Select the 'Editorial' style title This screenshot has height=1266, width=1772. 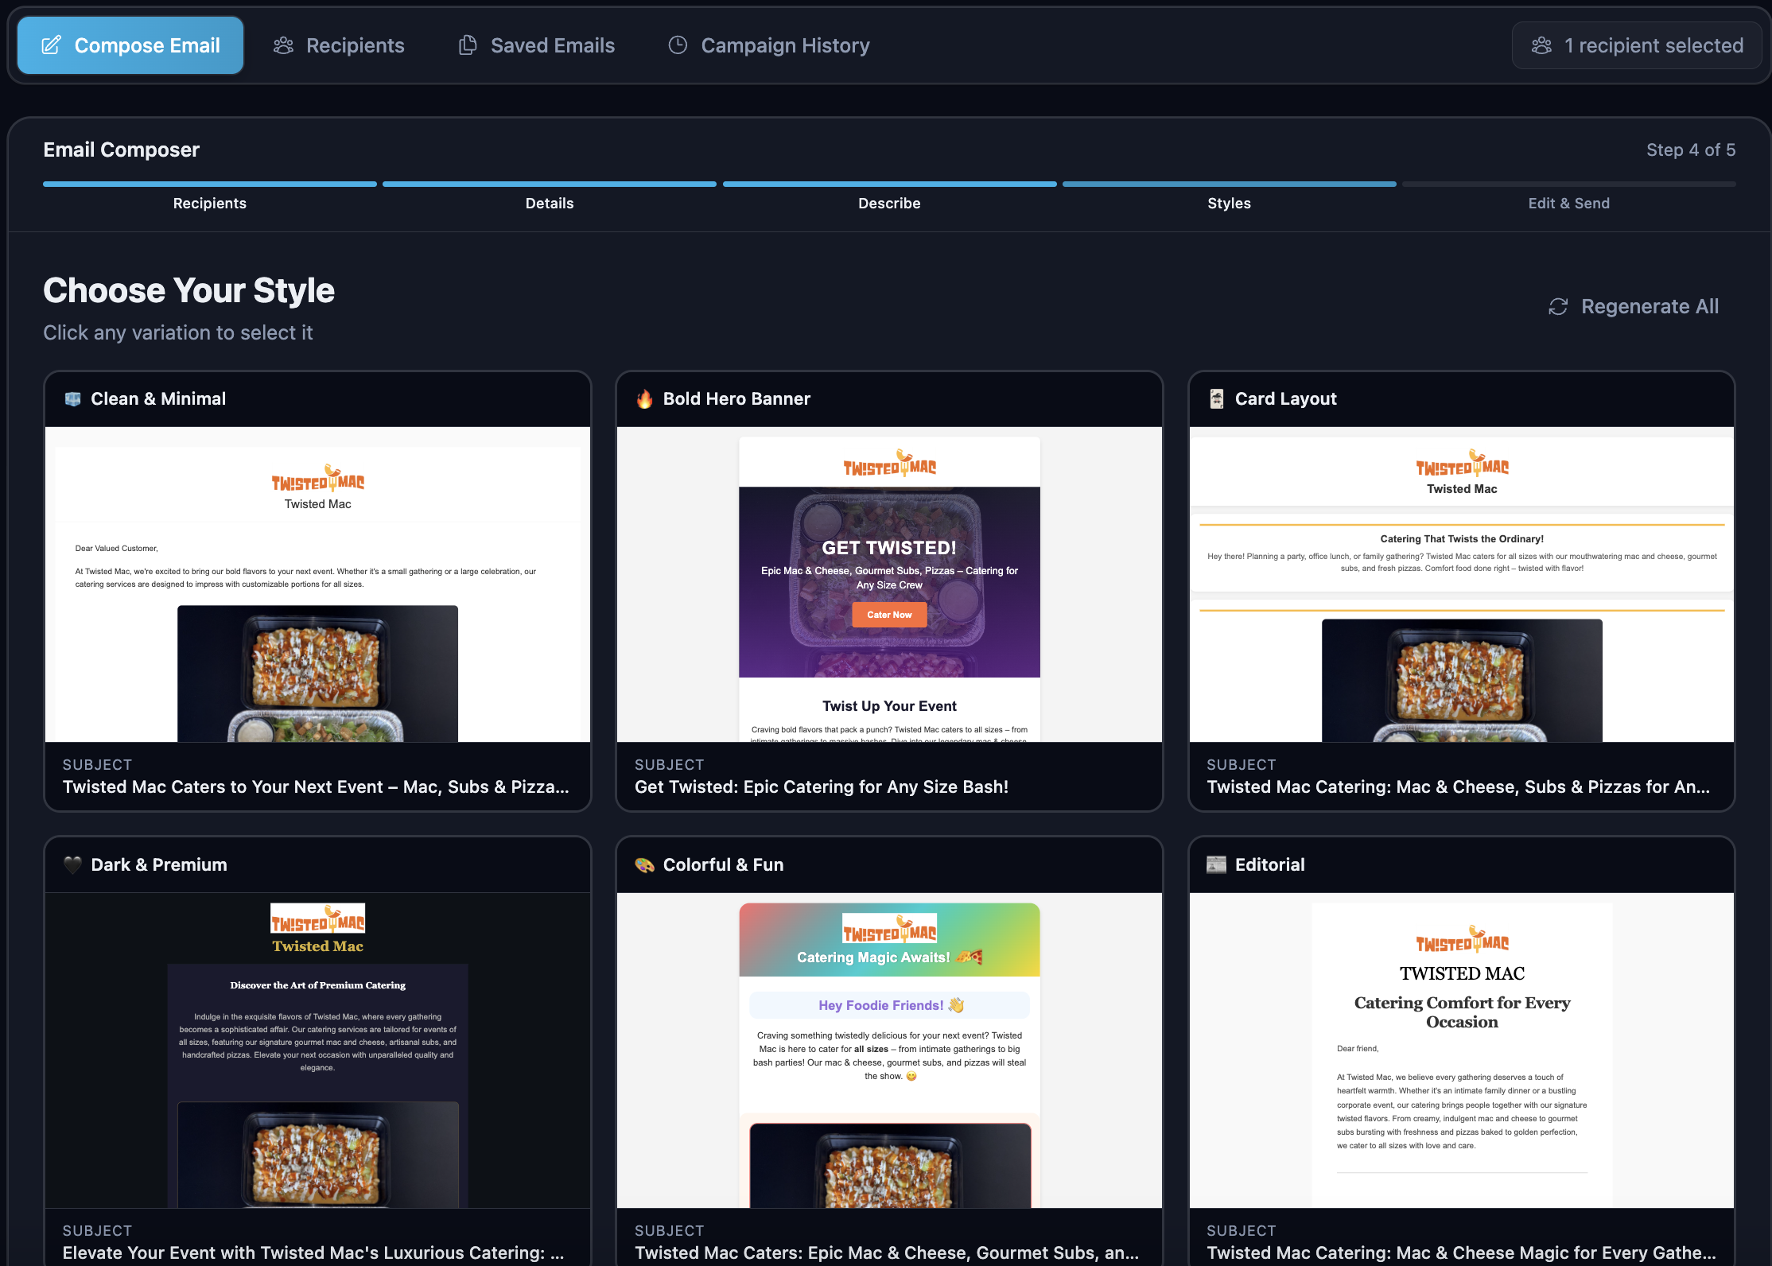click(x=1269, y=864)
